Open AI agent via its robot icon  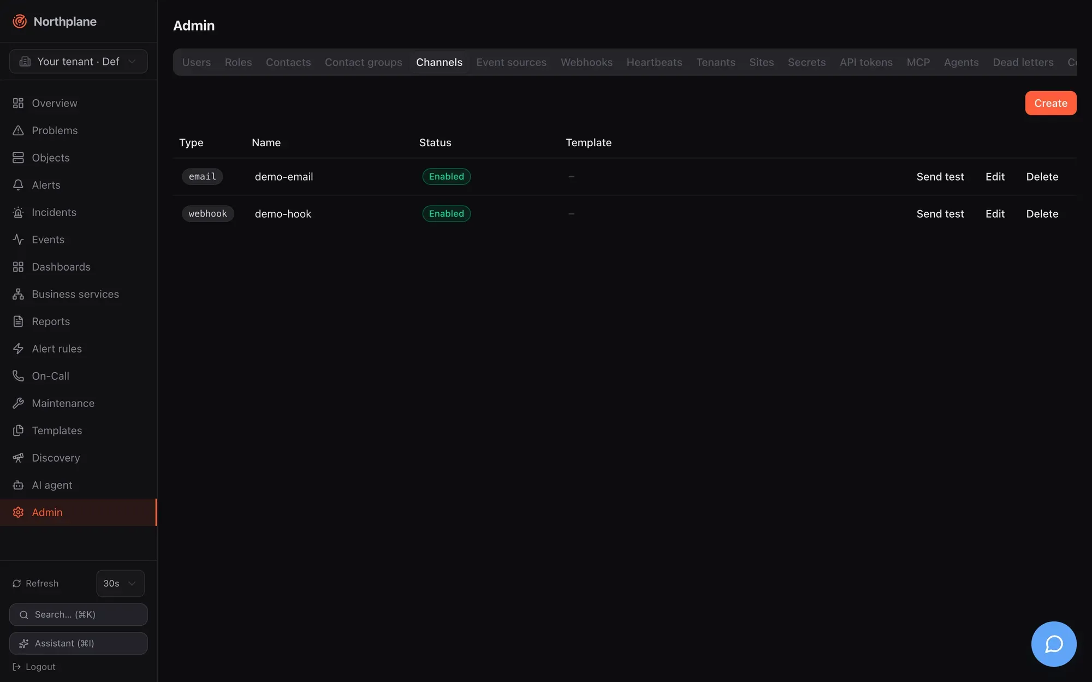pyautogui.click(x=18, y=485)
